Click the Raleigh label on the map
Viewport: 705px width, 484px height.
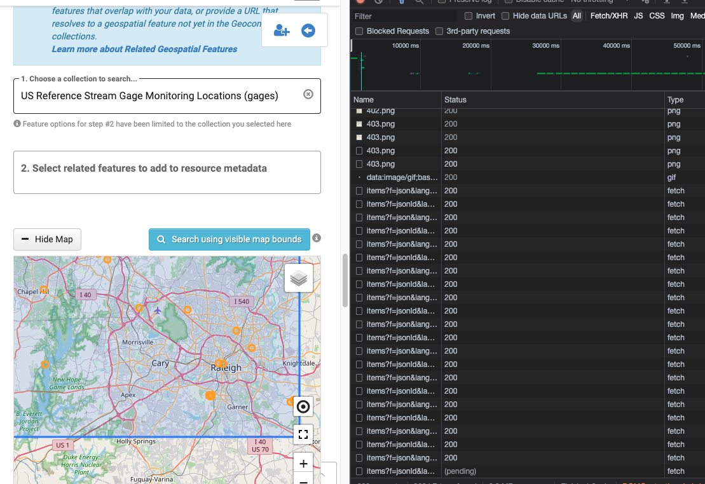(x=226, y=368)
